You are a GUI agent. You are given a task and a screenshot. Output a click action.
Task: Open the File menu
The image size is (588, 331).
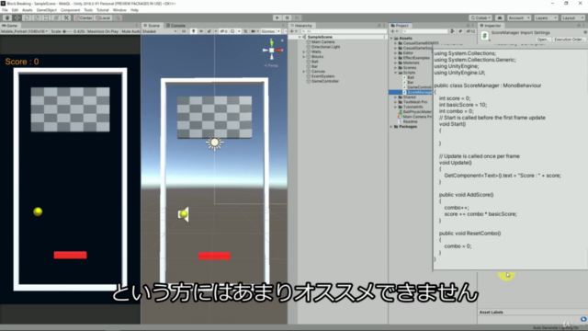pyautogui.click(x=5, y=10)
